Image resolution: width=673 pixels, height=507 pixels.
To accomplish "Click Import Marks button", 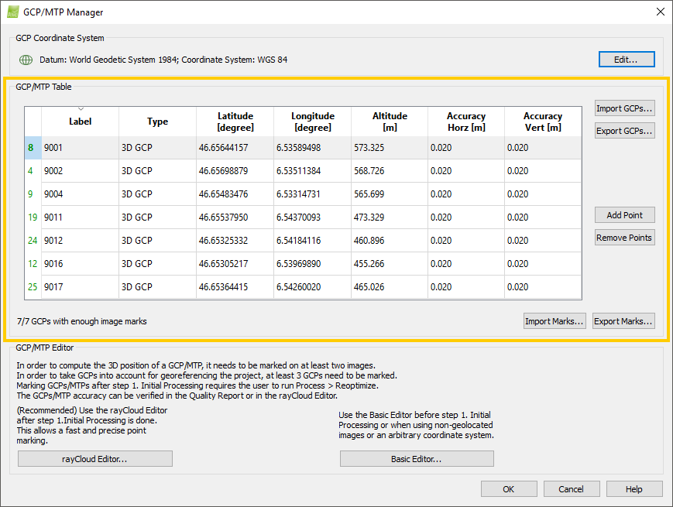I will 555,321.
